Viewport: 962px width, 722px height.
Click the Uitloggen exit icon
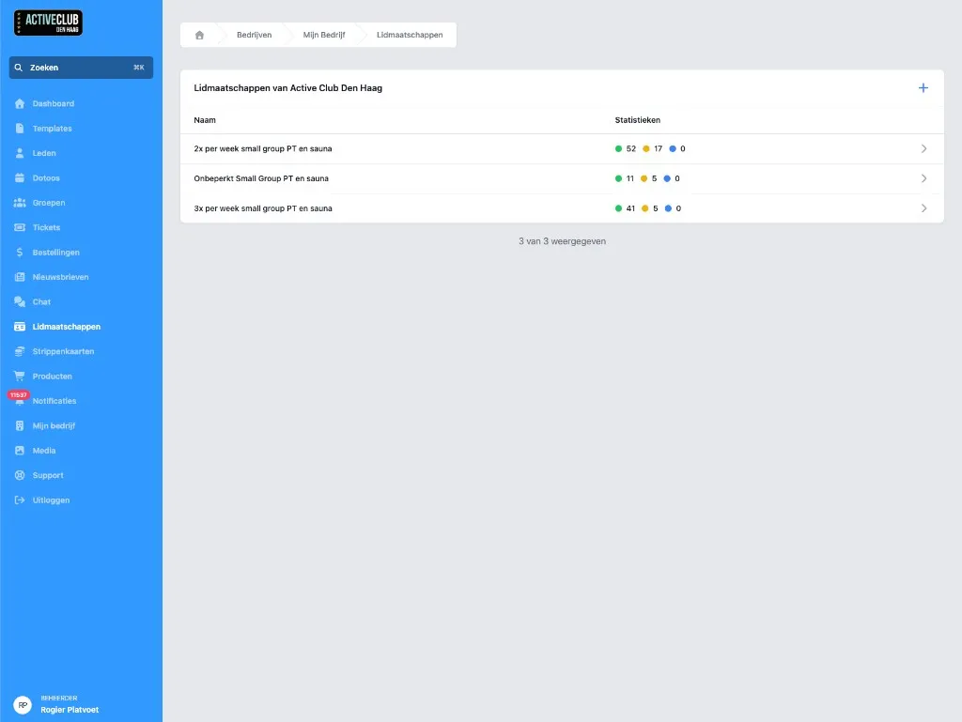(20, 500)
